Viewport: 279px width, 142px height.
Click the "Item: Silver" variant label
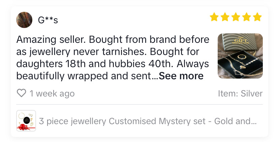pos(240,93)
